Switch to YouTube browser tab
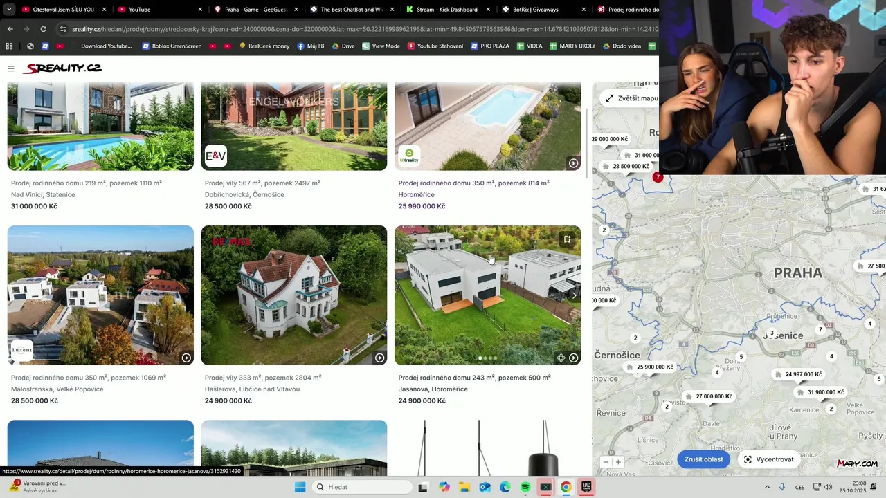The width and height of the screenshot is (886, 498). pyautogui.click(x=159, y=10)
